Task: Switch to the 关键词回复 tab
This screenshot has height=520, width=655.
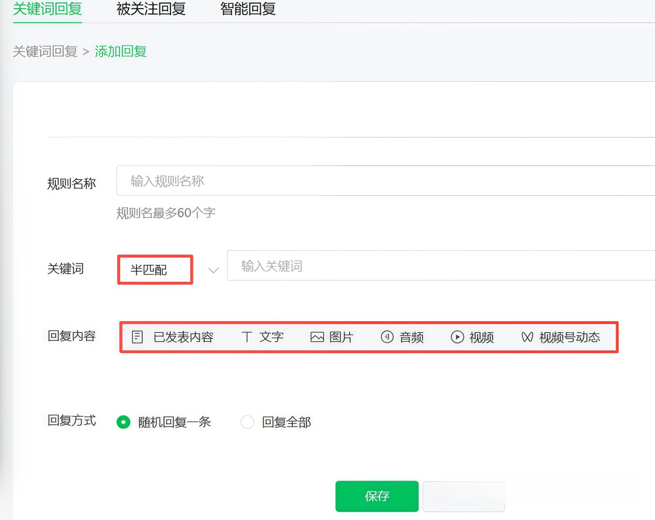Action: pos(47,8)
